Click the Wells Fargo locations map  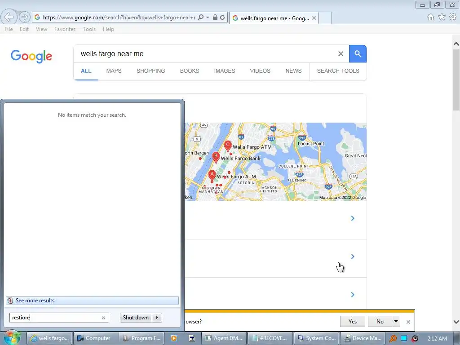coord(275,162)
